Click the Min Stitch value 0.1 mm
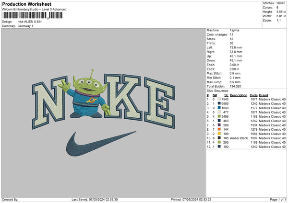288x203 pixels. (x=235, y=78)
